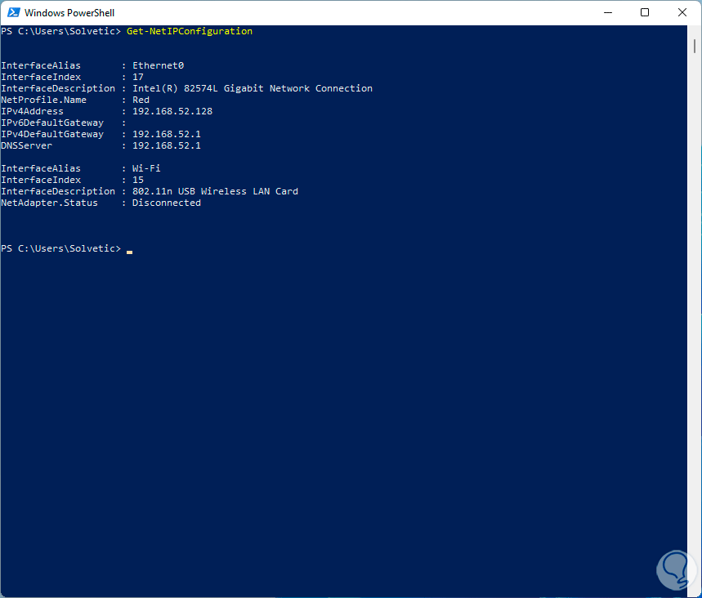
Task: Click the Ethernet0 interface alias value
Action: (x=158, y=65)
